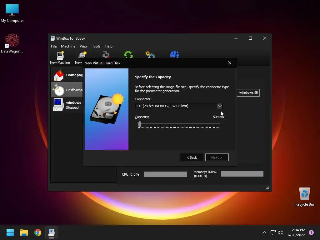
Task: Open Google Chrome from the taskbar
Action: click(38, 232)
